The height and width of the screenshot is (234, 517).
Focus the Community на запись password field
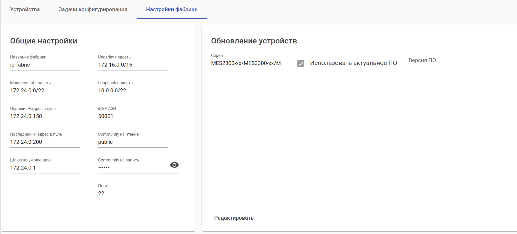(132, 168)
